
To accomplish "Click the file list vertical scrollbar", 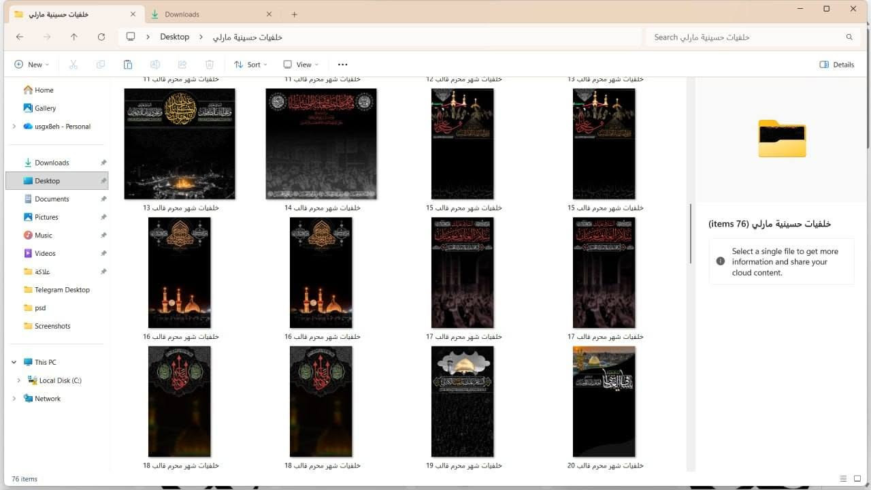I will [691, 235].
